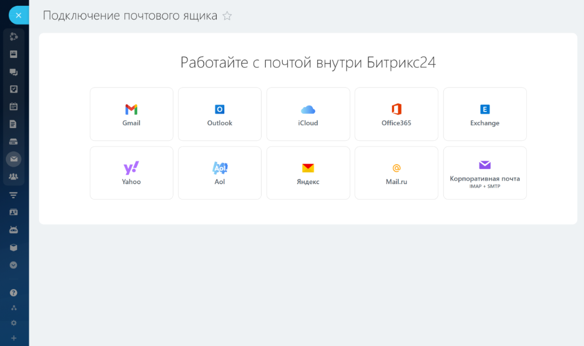Select the Office365 provider card

point(397,114)
